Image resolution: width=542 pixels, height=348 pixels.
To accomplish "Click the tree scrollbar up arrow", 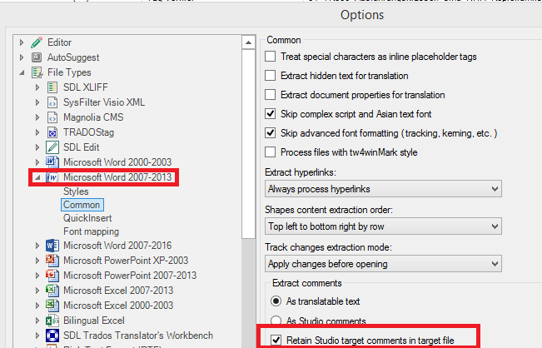I will click(248, 42).
